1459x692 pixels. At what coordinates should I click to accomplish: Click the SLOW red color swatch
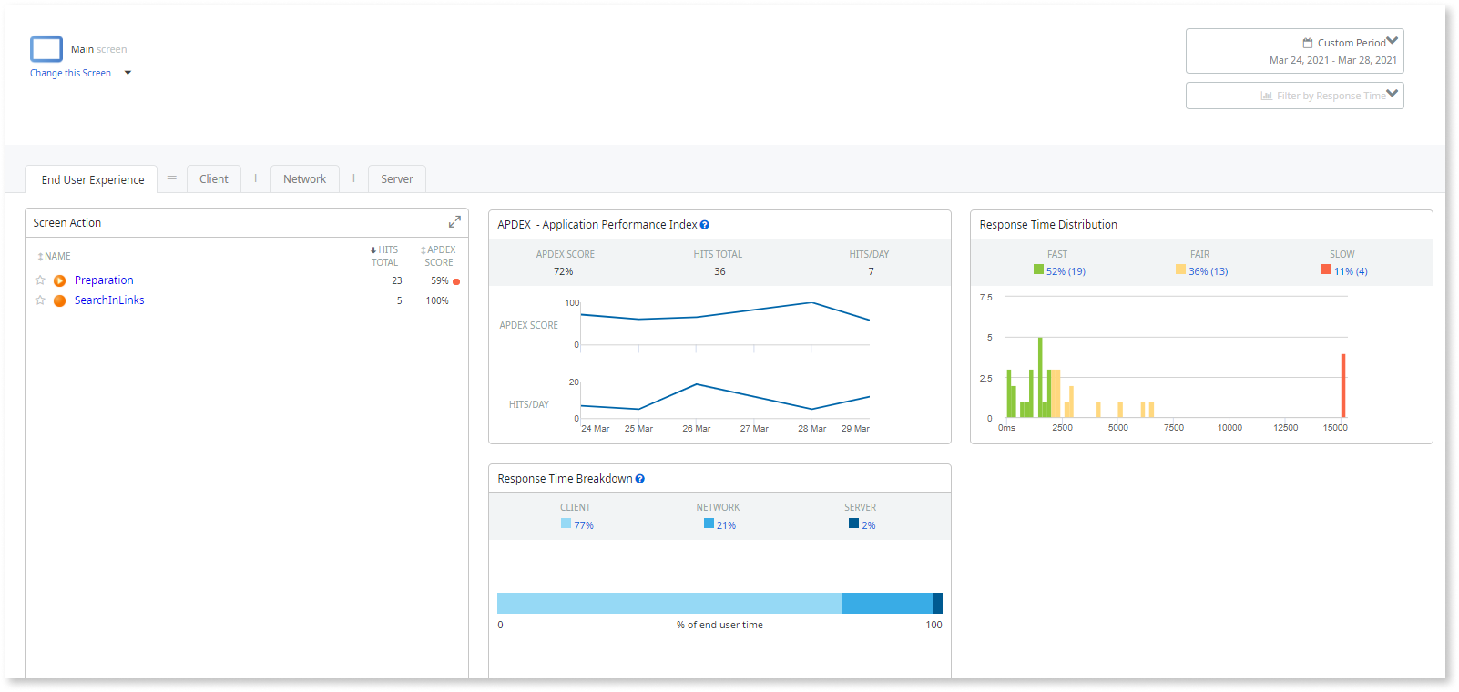1326,270
